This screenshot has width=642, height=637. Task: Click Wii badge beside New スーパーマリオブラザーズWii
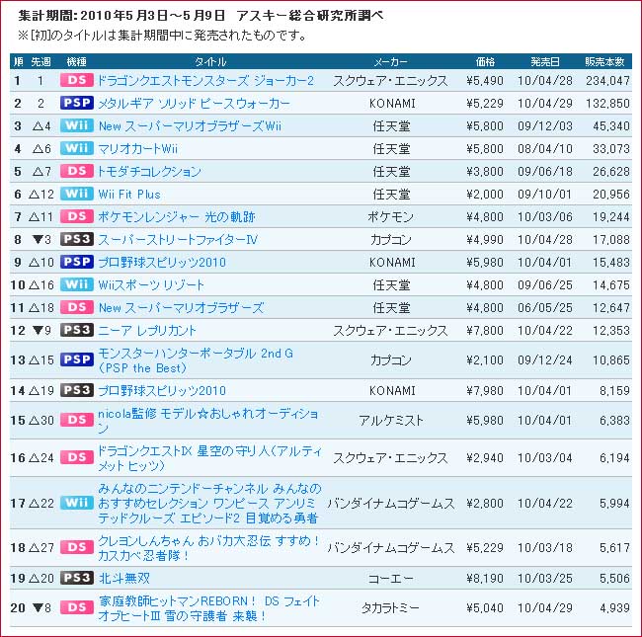point(77,125)
